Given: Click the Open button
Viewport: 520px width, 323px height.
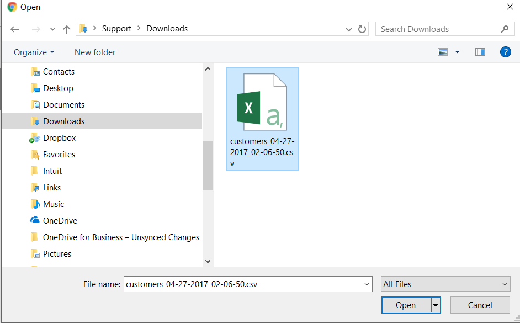Looking at the screenshot, I should click(x=406, y=305).
